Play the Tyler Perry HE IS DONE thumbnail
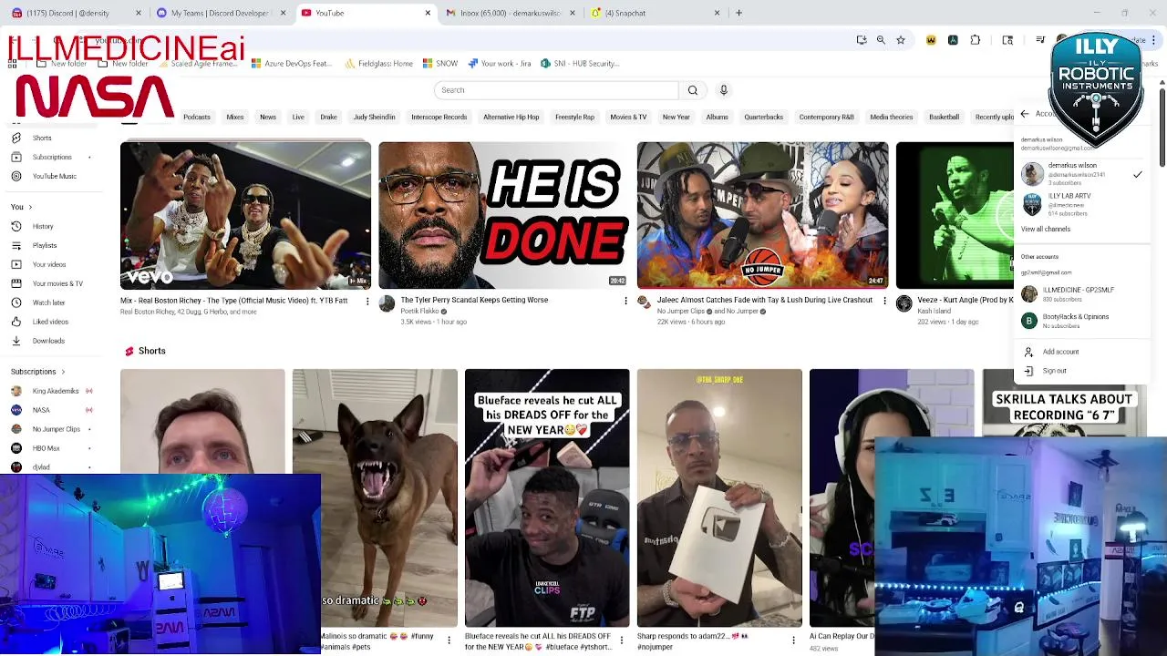1167x656 pixels. click(x=503, y=215)
